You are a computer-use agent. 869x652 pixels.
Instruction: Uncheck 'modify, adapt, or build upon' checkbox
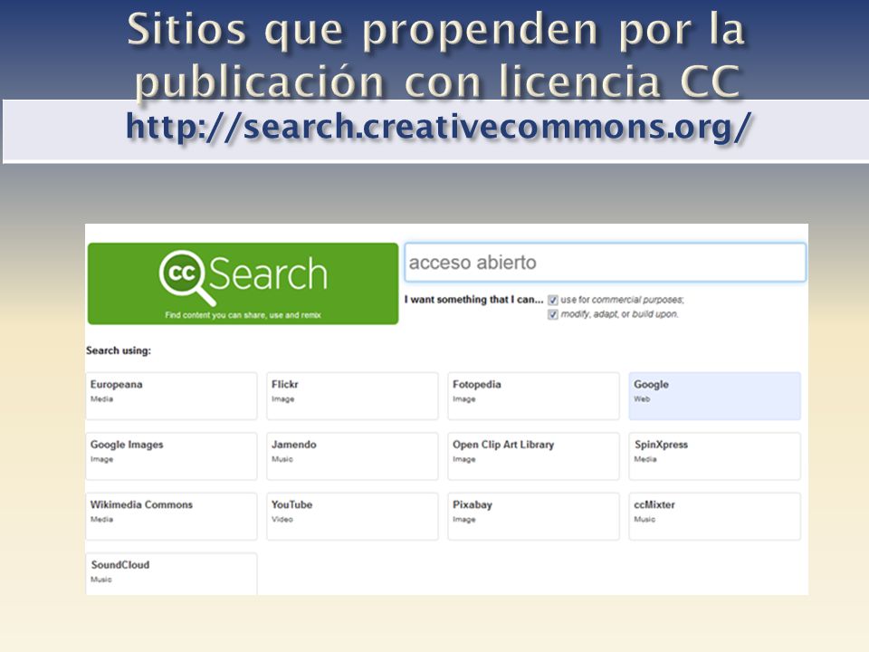[552, 314]
